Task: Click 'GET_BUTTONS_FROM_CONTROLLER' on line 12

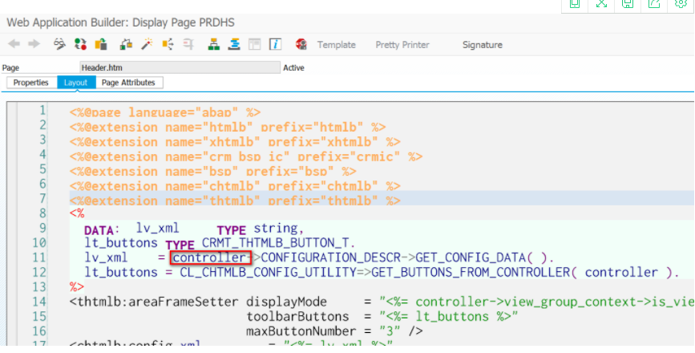Action: coord(471,272)
